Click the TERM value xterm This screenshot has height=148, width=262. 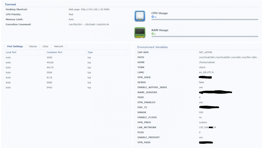[202, 67]
